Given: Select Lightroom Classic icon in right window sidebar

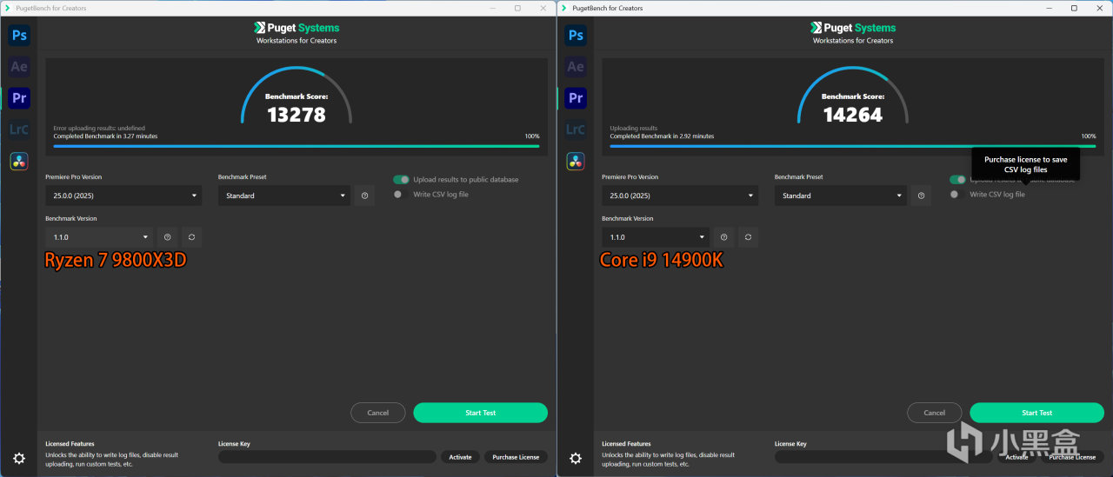Looking at the screenshot, I should click(576, 129).
